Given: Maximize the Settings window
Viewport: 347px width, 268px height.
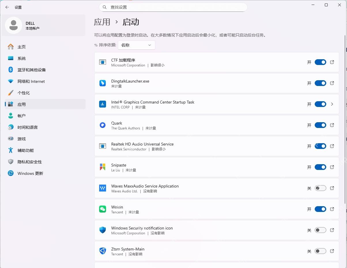Looking at the screenshot, I should coord(326,5).
